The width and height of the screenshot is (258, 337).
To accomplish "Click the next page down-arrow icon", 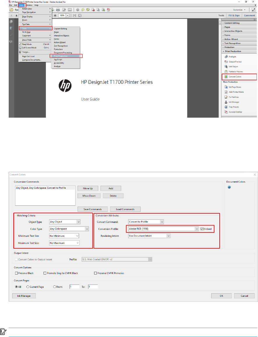I will 16,15.
